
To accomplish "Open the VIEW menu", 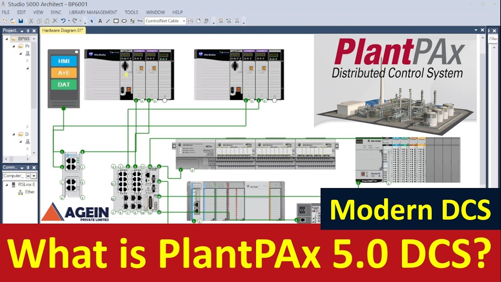I will pos(38,12).
